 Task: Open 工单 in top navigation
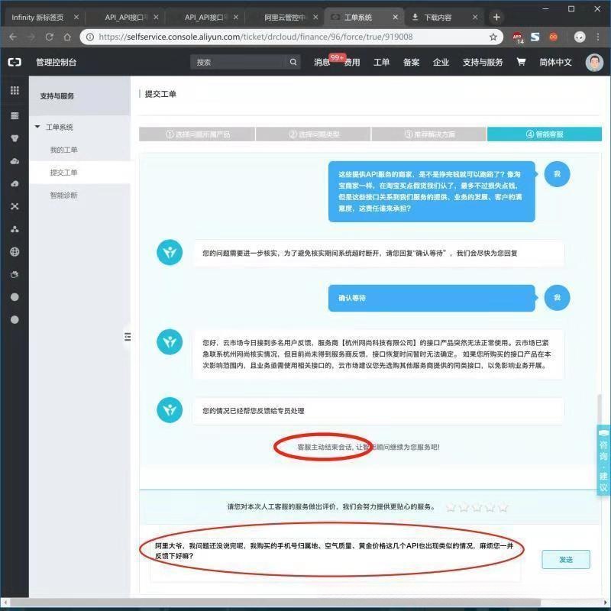[x=381, y=63]
